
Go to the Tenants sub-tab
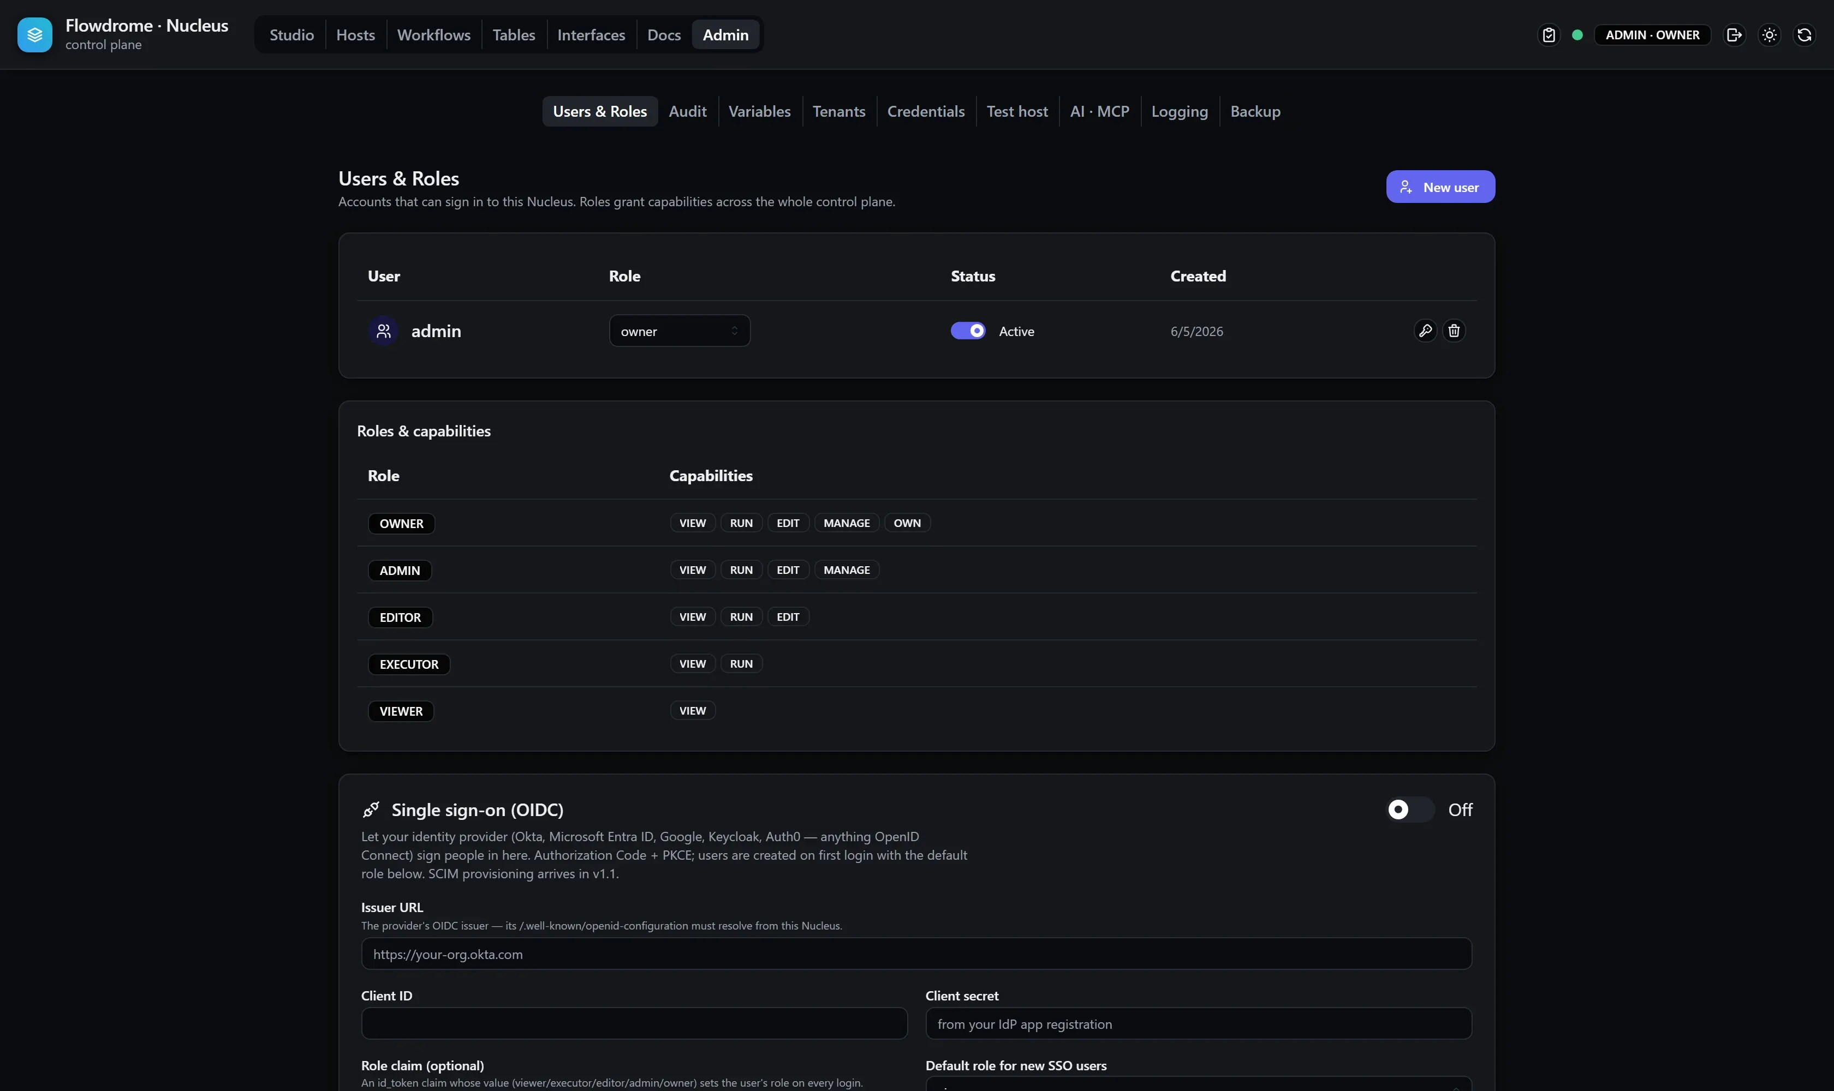(838, 111)
